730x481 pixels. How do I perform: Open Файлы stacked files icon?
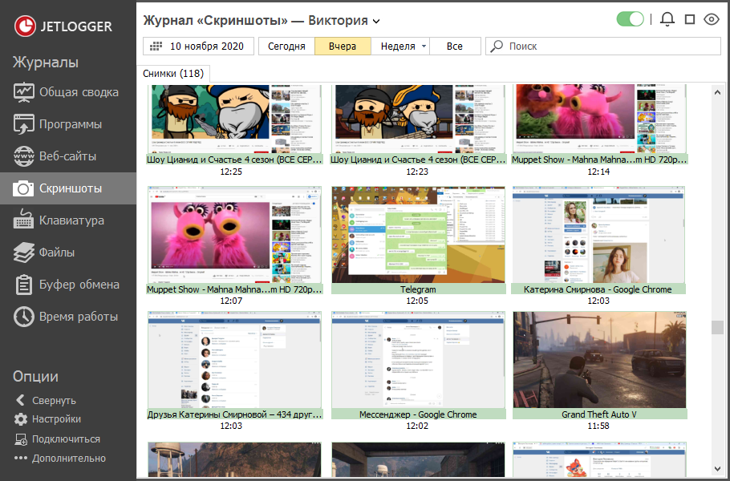pyautogui.click(x=24, y=253)
